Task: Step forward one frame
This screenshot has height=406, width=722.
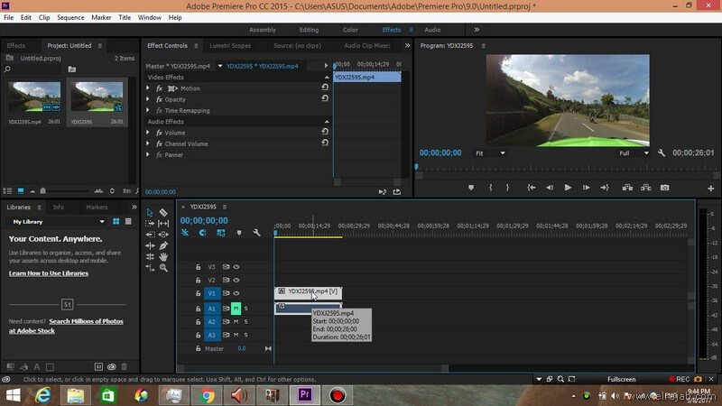Action: 586,188
